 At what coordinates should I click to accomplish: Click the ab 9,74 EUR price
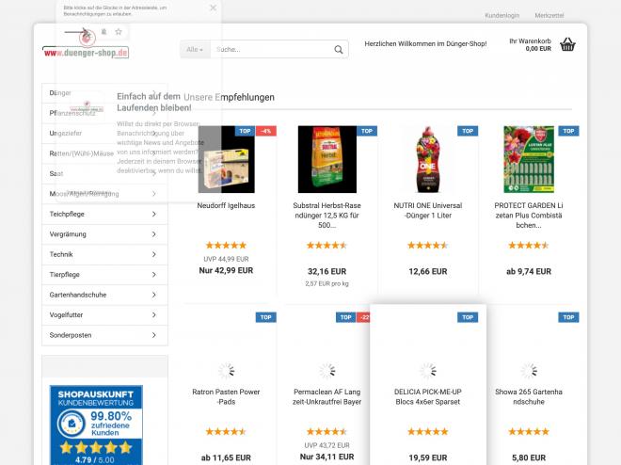(x=529, y=271)
